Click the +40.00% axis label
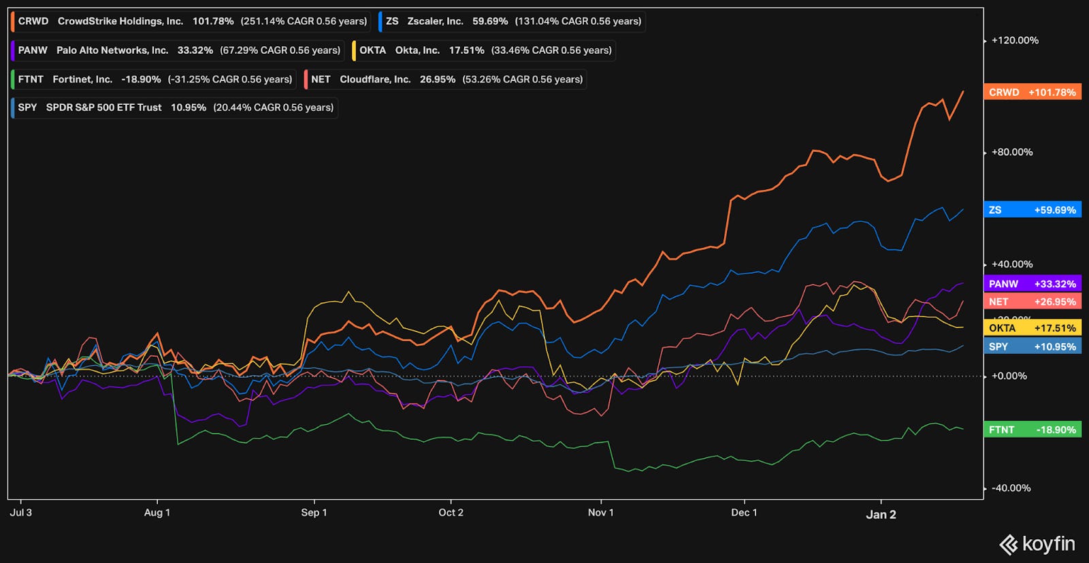This screenshot has height=563, width=1089. point(1012,264)
